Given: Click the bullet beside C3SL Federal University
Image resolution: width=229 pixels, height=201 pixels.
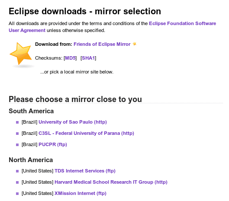Looking at the screenshot, I should pos(17,134).
